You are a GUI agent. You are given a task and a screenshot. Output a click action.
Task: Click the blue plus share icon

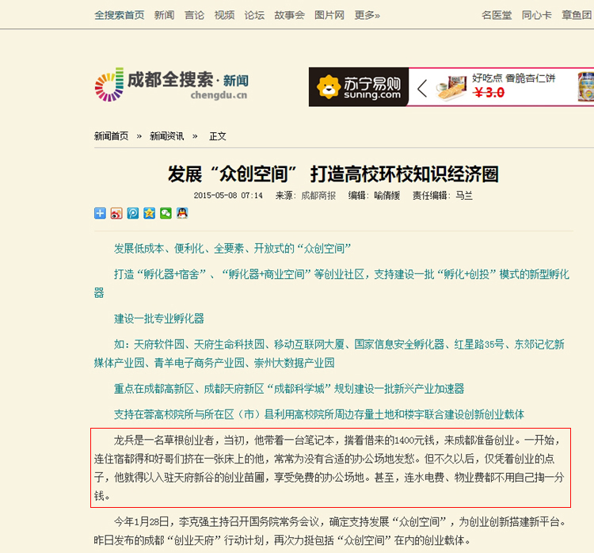tap(100, 213)
